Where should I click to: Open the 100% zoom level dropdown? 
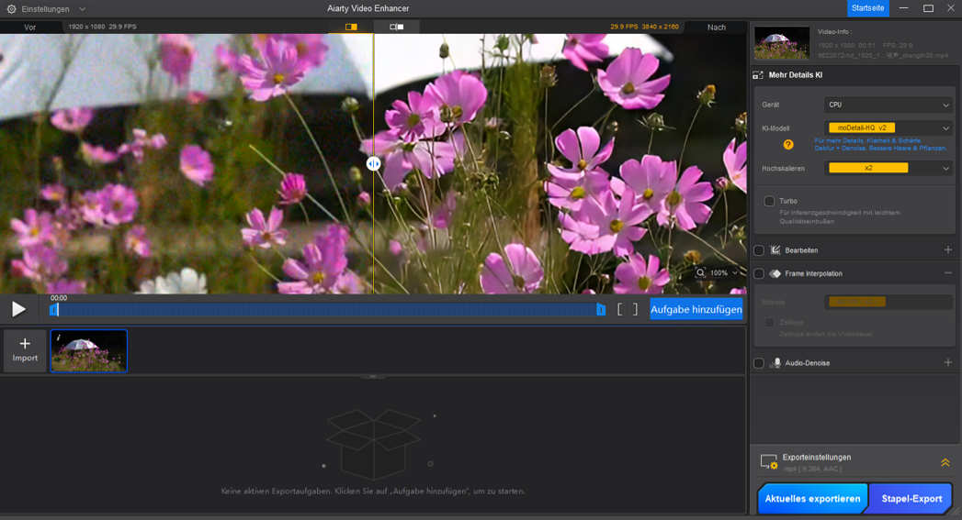pyautogui.click(x=725, y=272)
